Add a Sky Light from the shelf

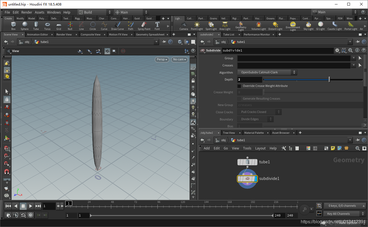tap(309, 26)
